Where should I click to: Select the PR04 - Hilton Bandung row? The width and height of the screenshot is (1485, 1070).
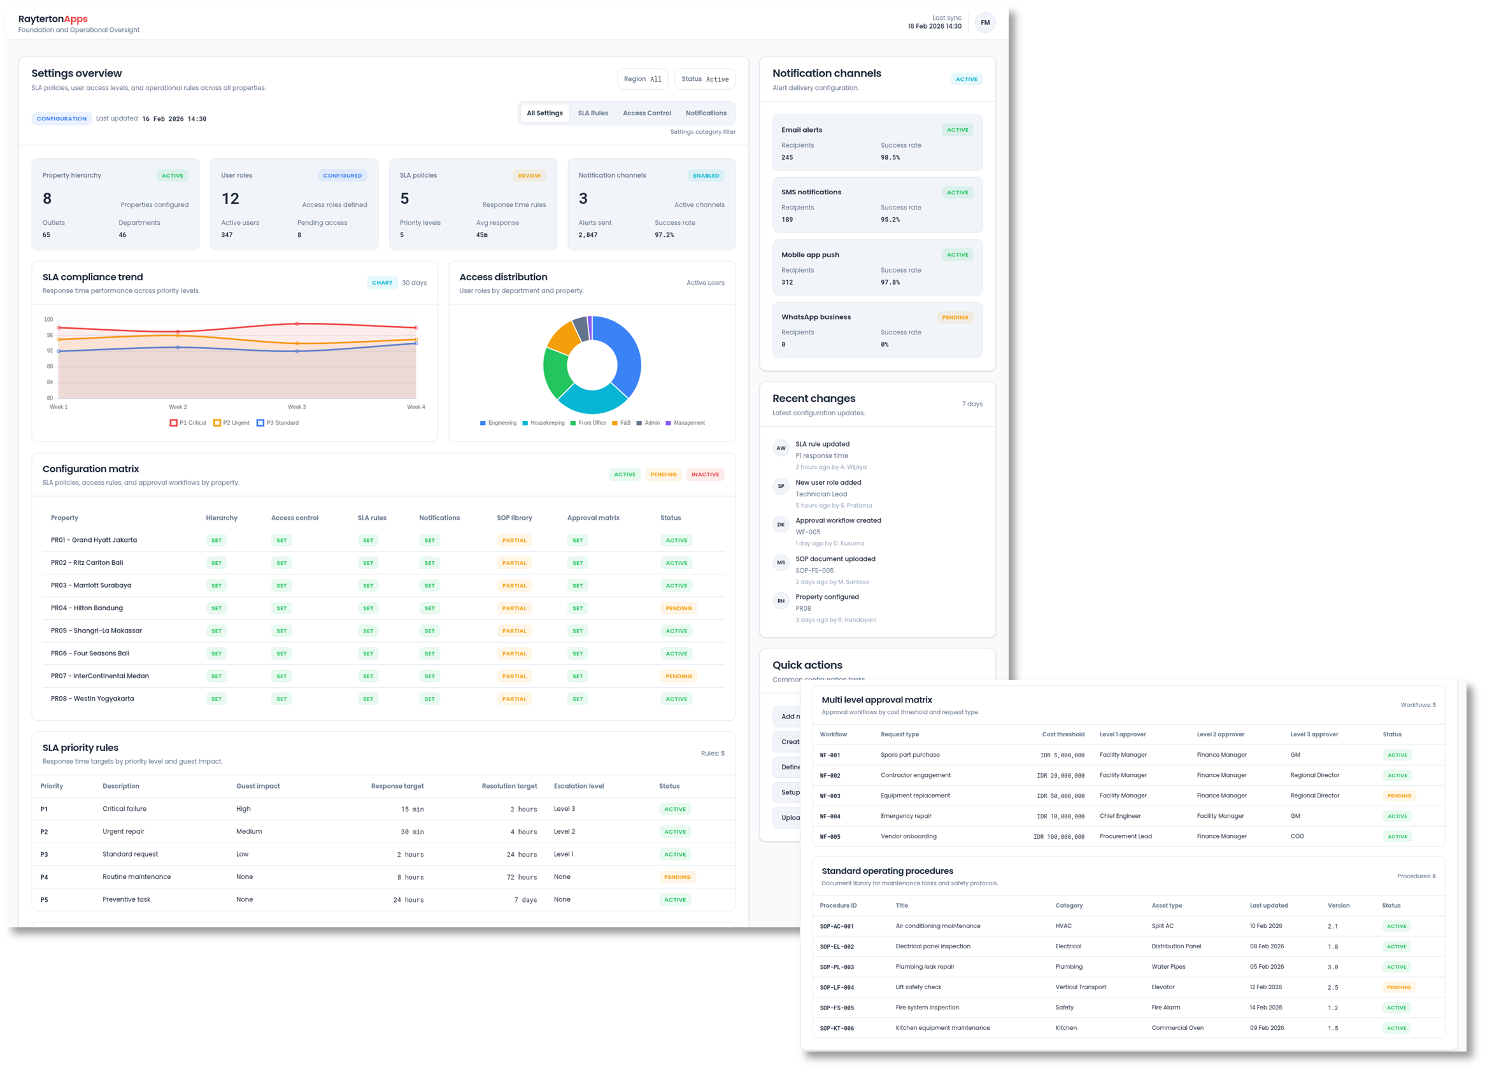pos(87,608)
